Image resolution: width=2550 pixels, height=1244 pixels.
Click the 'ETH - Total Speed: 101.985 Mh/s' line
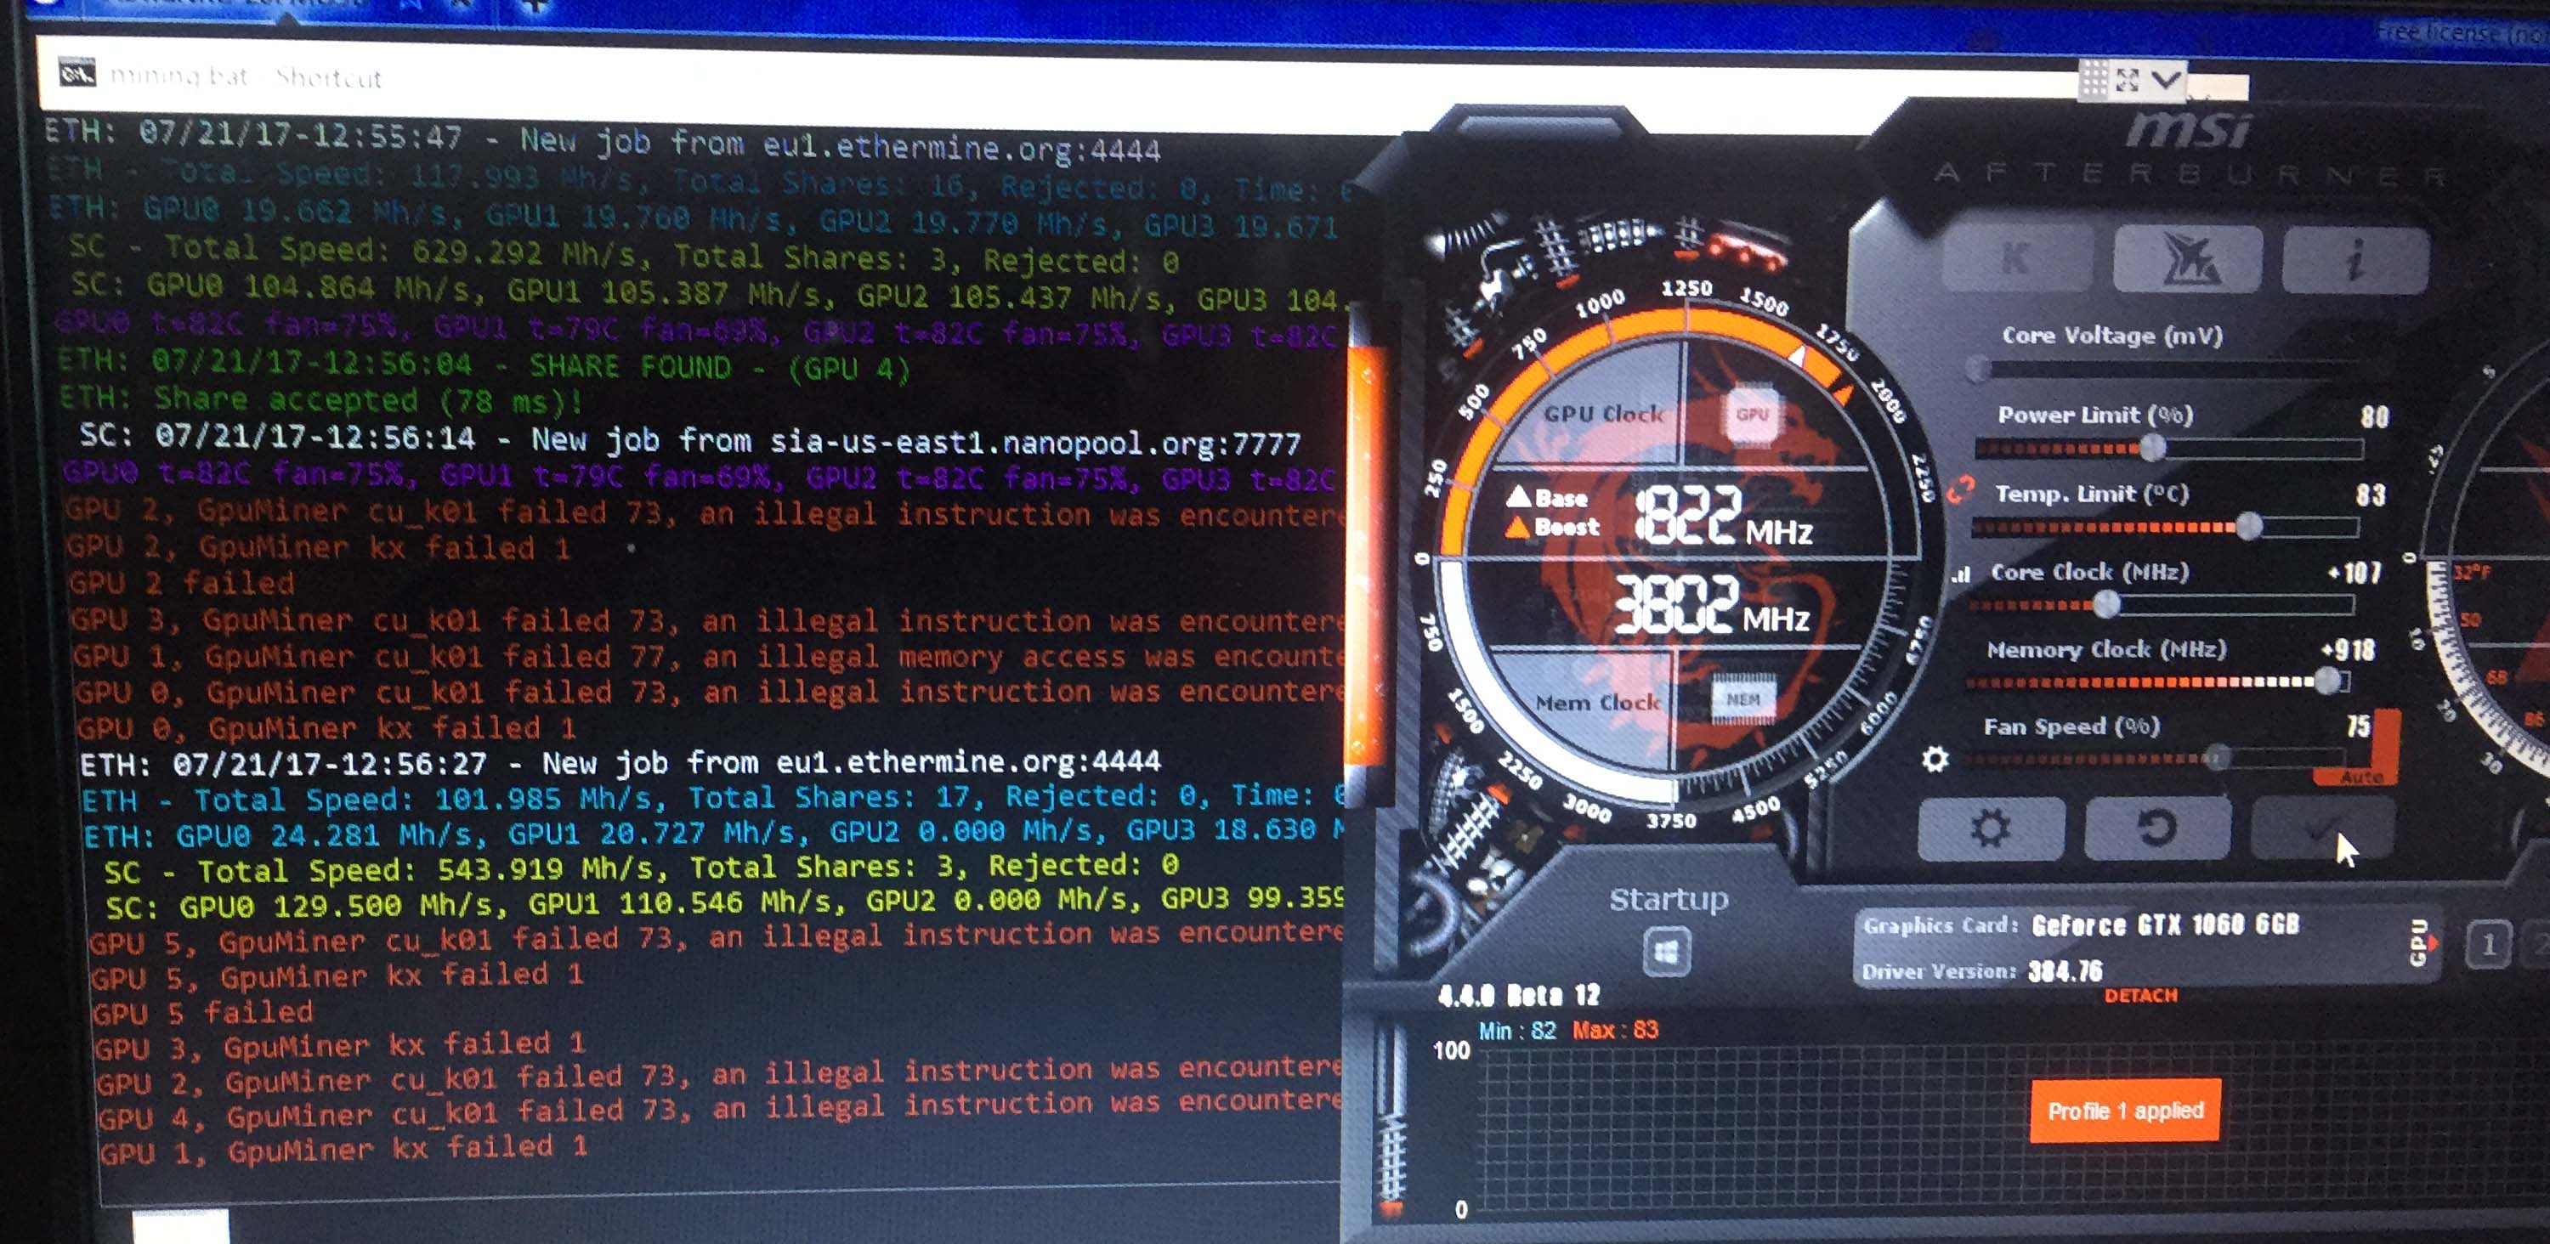coord(711,797)
